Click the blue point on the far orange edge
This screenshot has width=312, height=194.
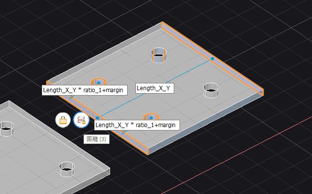tap(213, 59)
